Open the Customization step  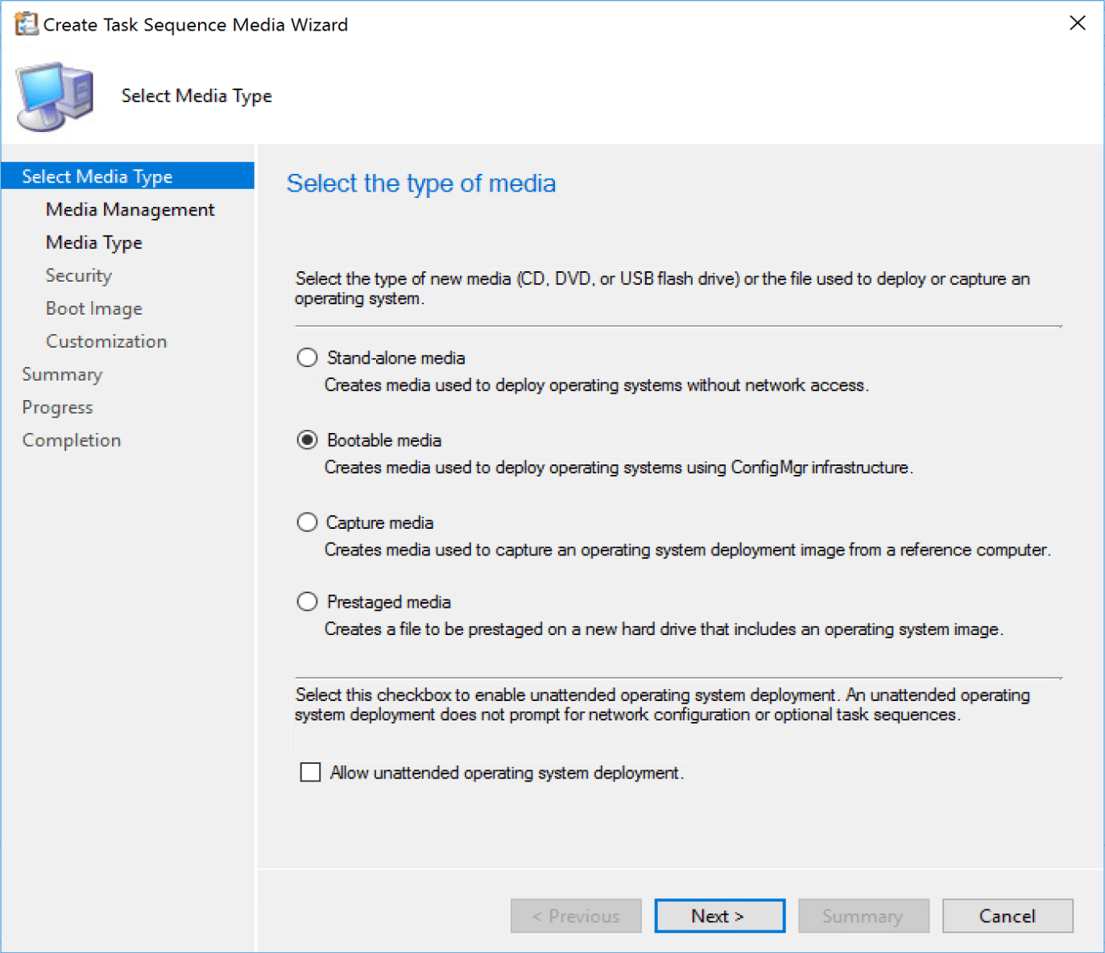[106, 341]
